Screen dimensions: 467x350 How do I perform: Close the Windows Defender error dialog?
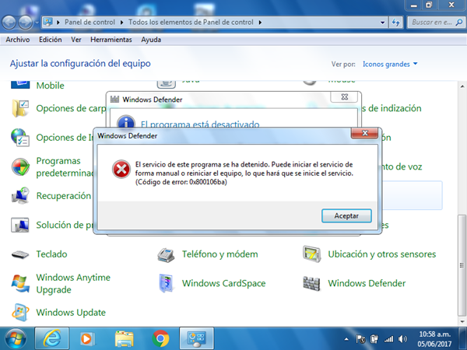365,133
